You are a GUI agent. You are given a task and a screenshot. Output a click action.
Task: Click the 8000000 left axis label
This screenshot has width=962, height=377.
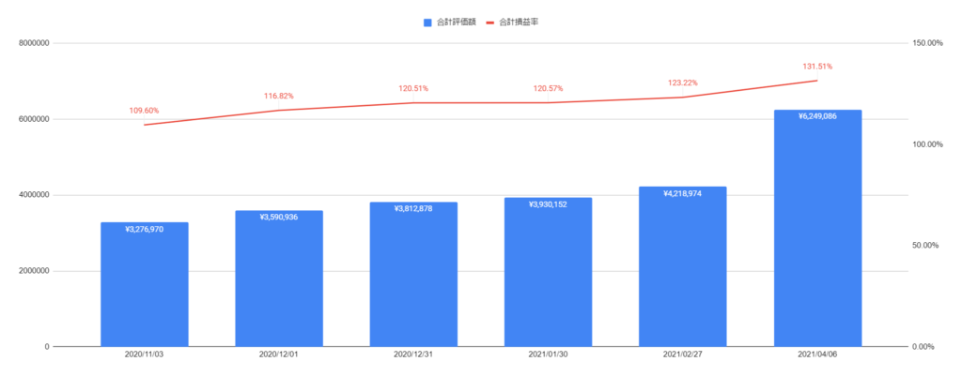(x=34, y=43)
